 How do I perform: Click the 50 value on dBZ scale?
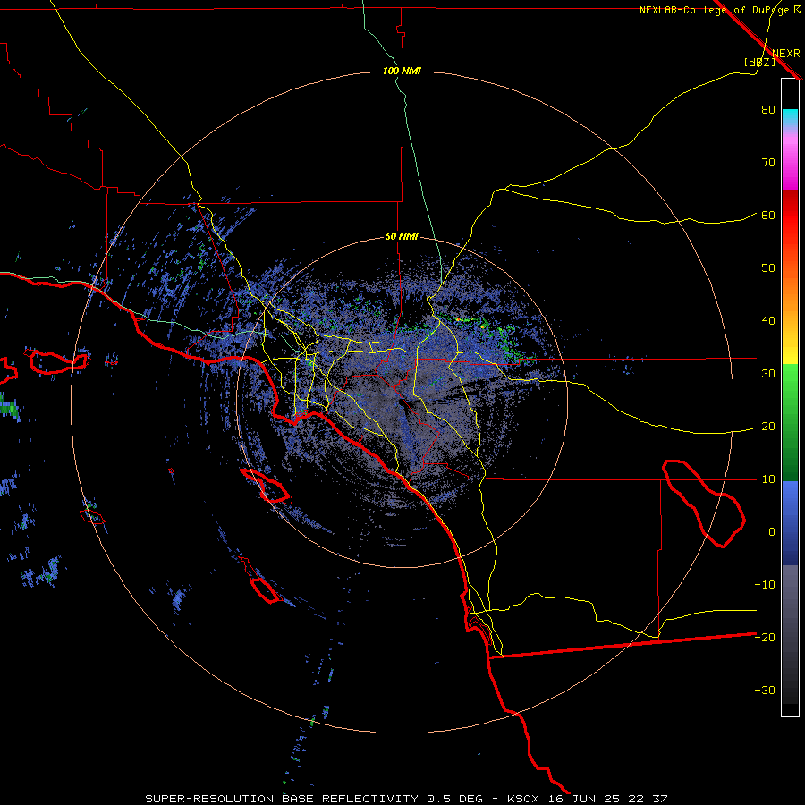768,268
